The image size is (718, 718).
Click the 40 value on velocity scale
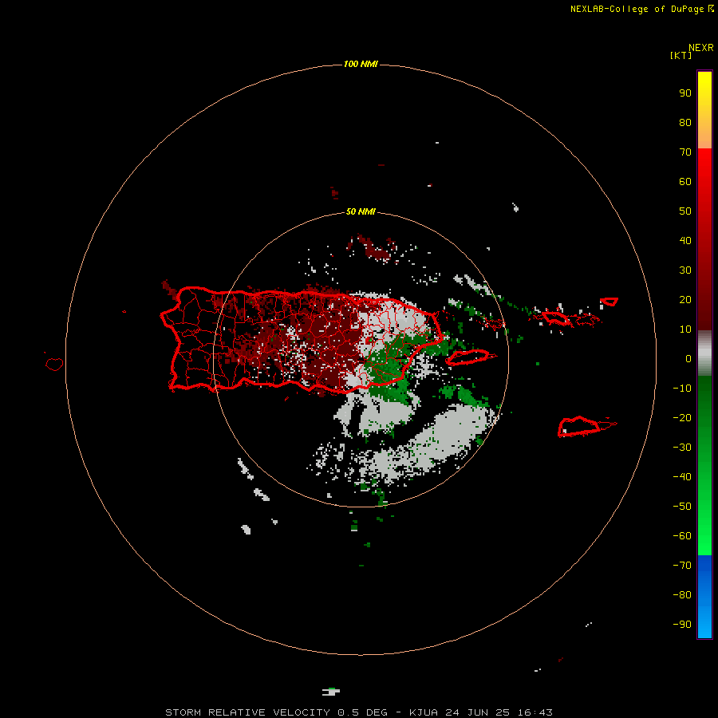(685, 241)
